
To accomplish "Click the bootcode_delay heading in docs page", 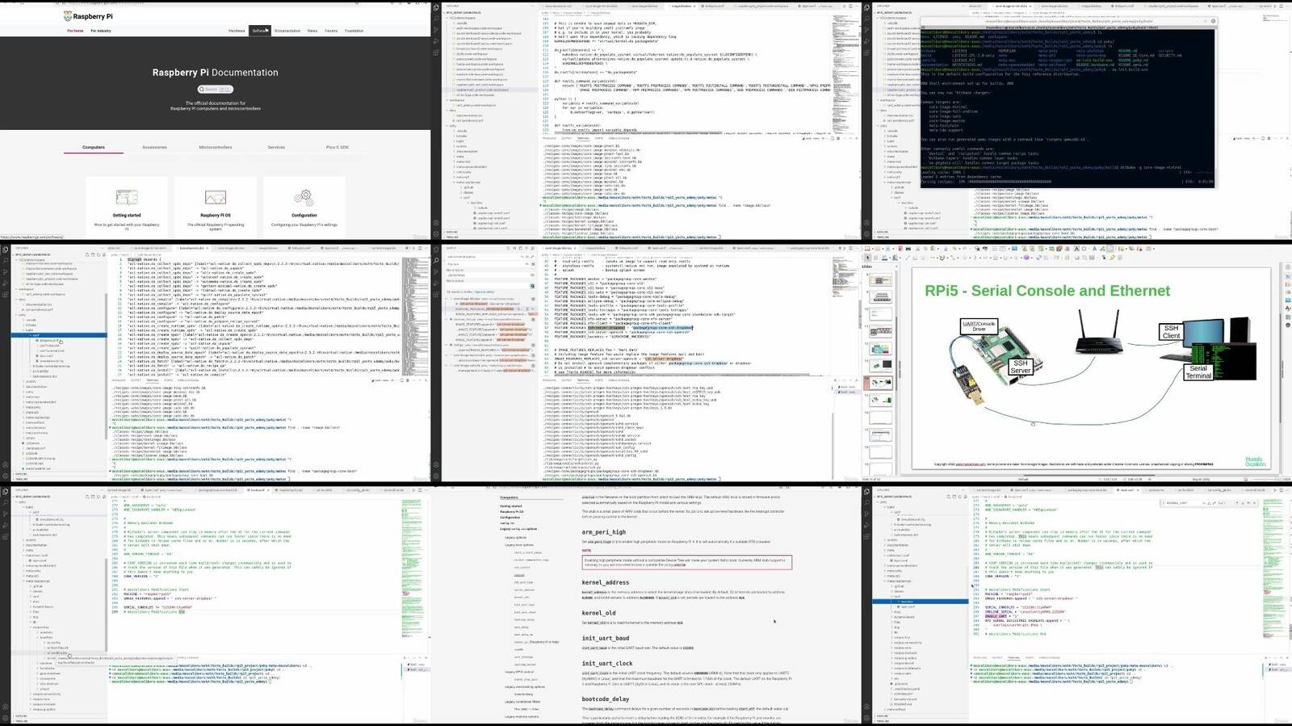I will (x=606, y=699).
